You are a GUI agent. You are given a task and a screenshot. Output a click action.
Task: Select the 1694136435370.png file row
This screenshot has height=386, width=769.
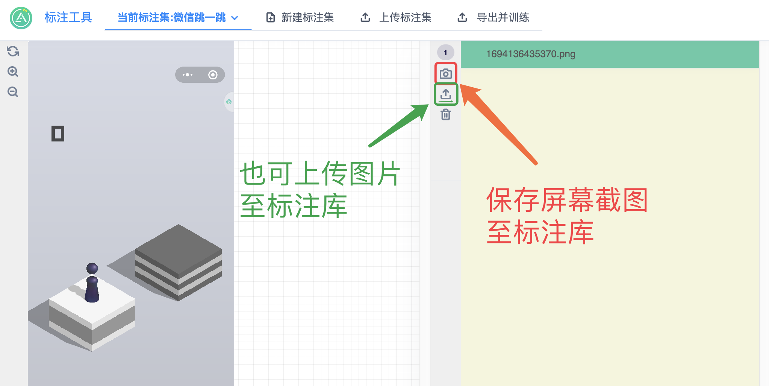610,54
